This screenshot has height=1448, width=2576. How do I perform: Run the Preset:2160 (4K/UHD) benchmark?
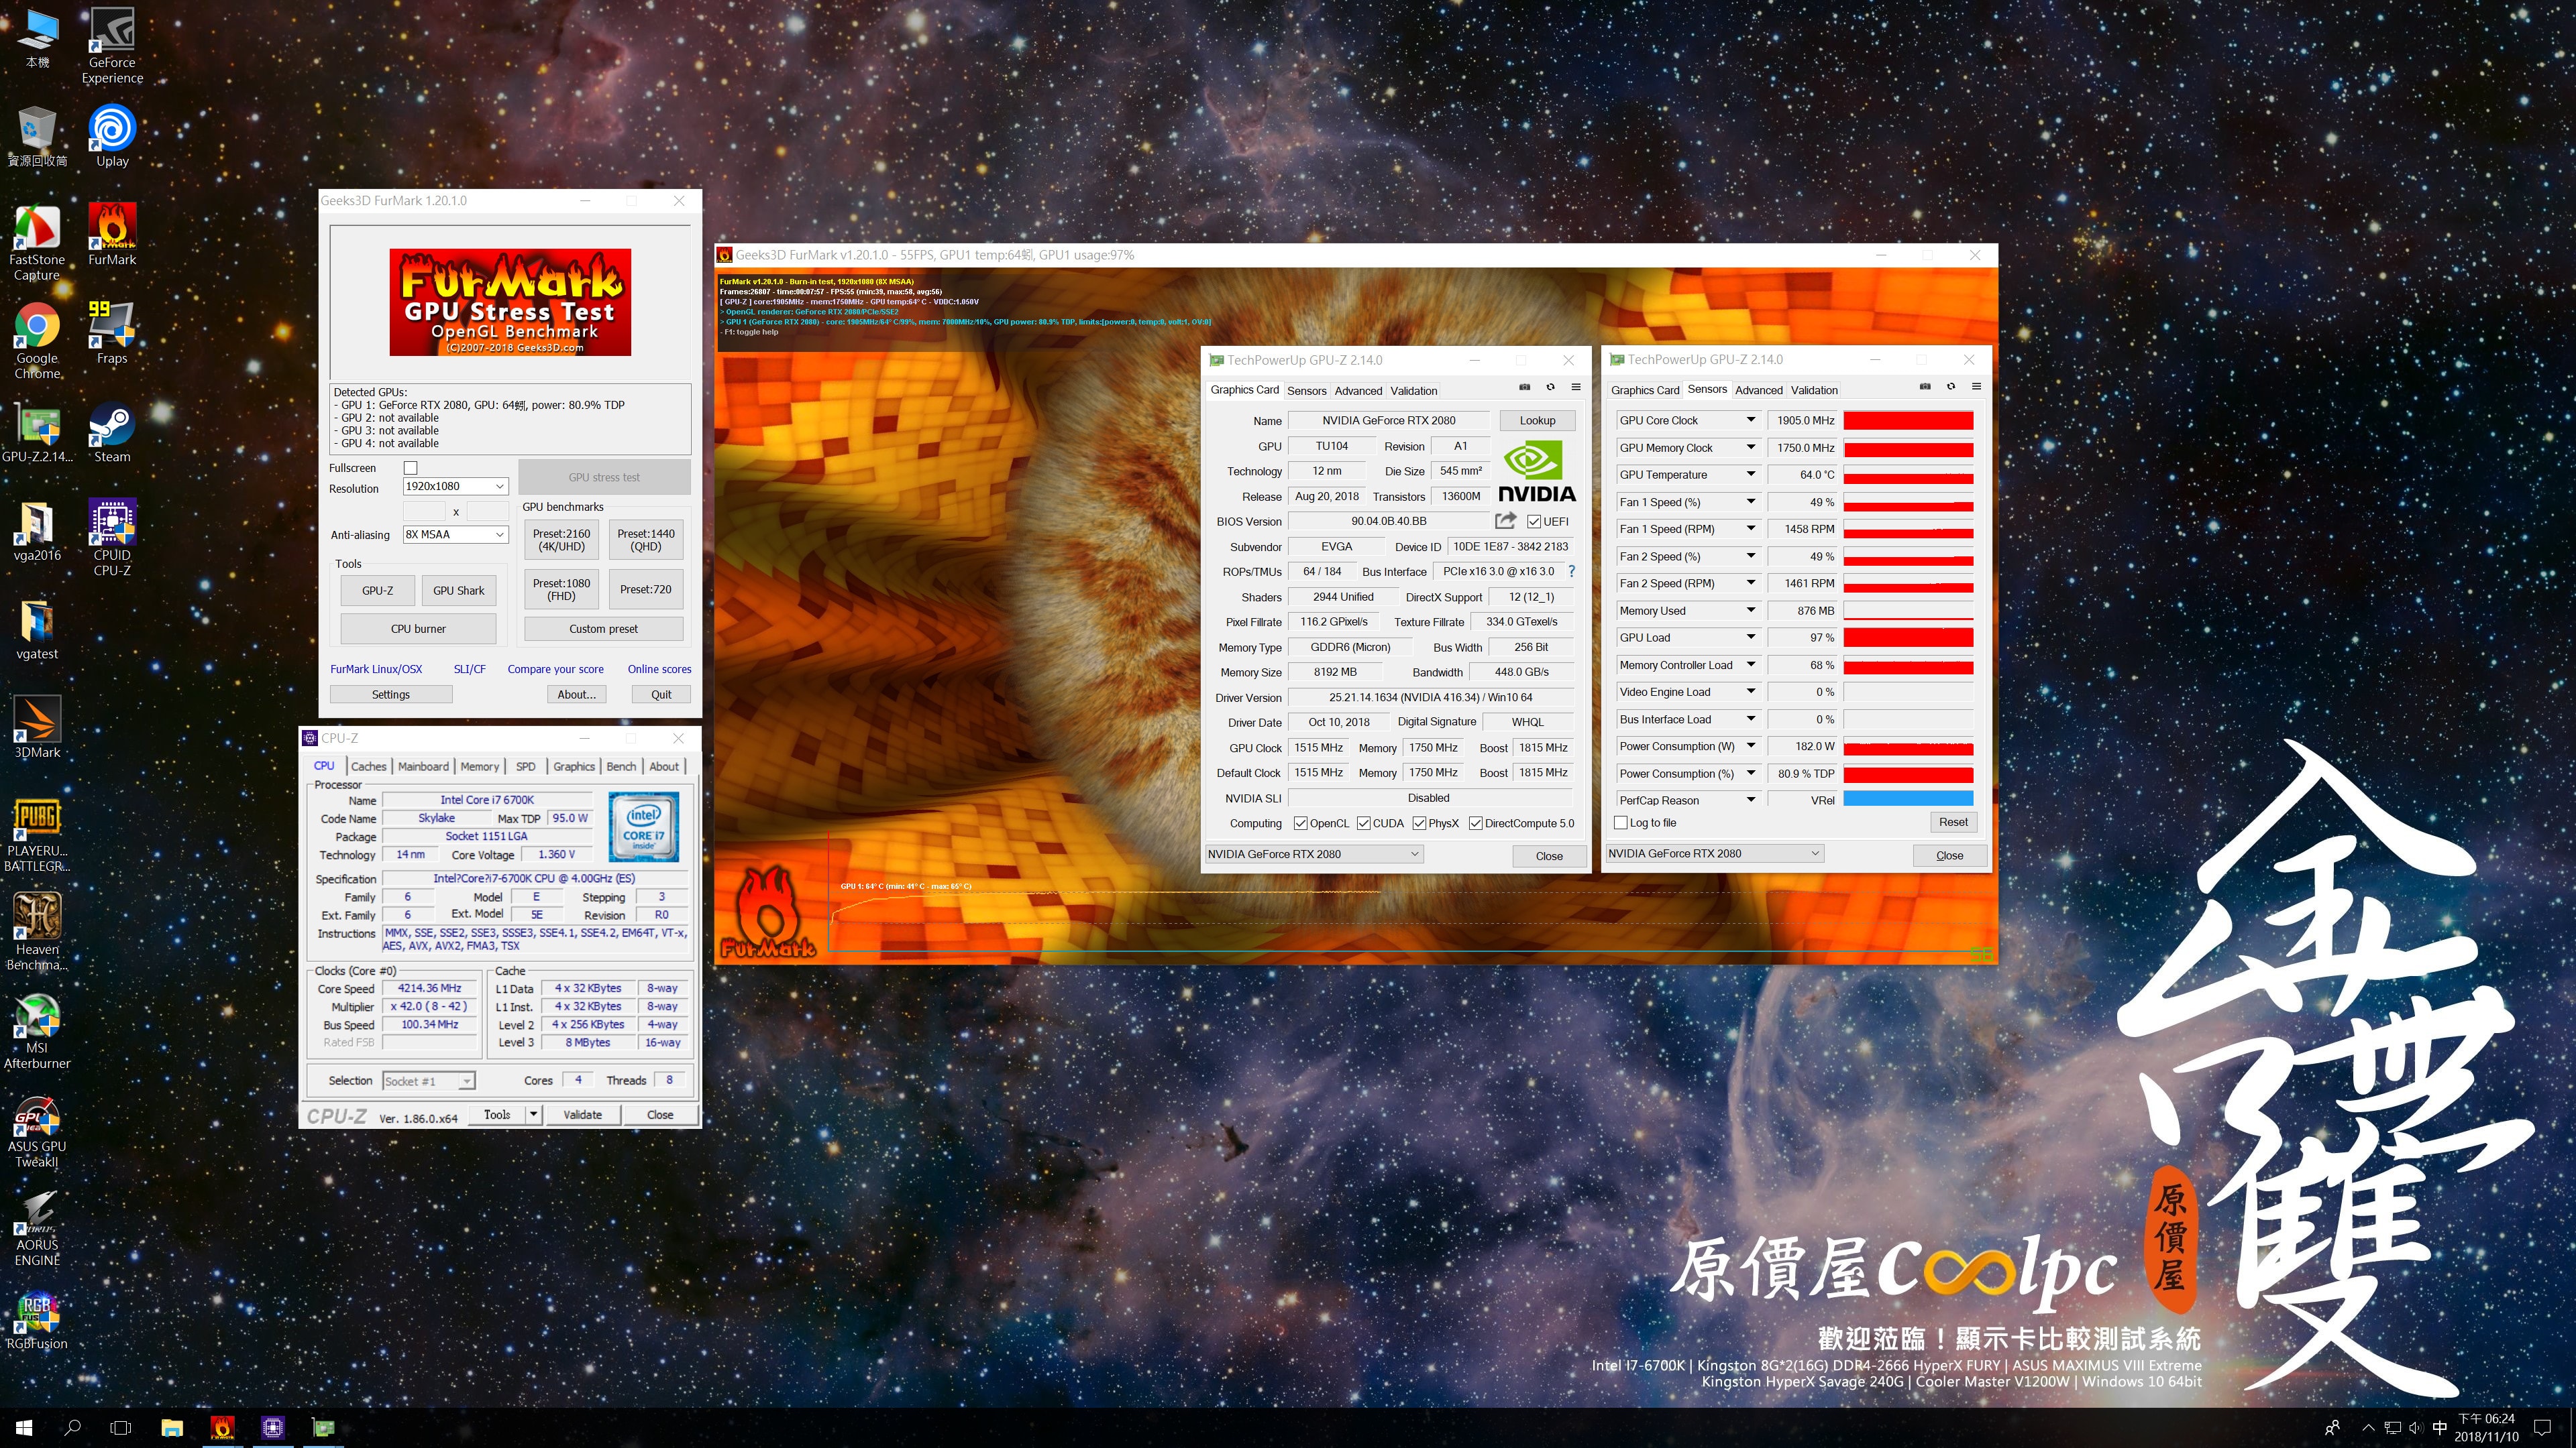[561, 540]
